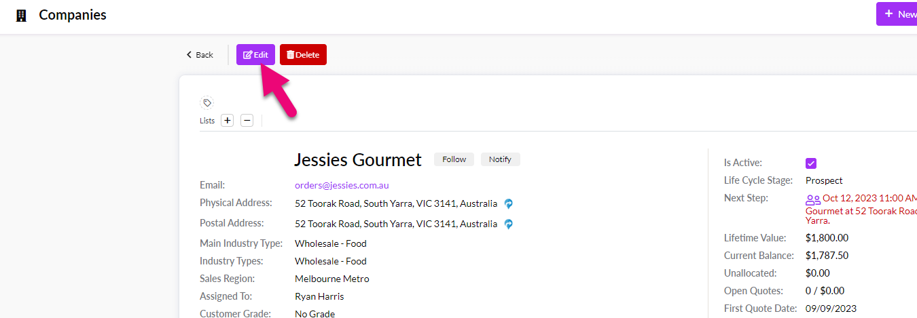Remove from list with minus icon
Screen dimensions: 917x318
(247, 121)
